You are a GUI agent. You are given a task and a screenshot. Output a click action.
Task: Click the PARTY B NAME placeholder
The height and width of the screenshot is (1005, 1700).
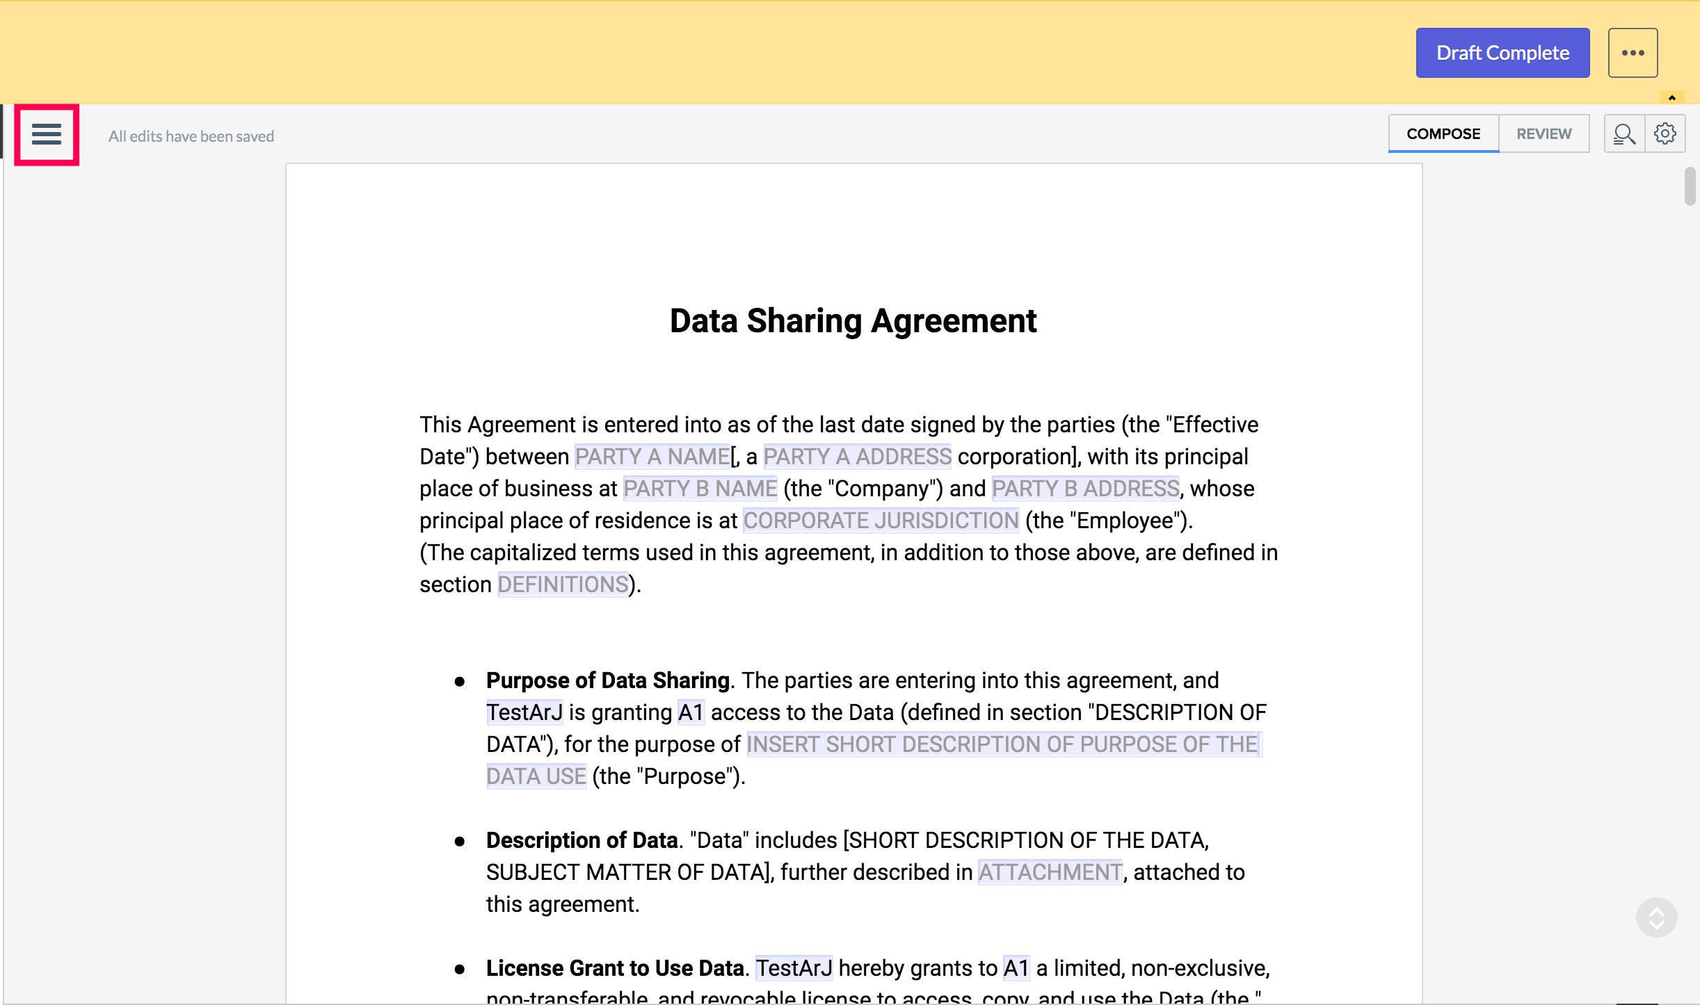[699, 488]
